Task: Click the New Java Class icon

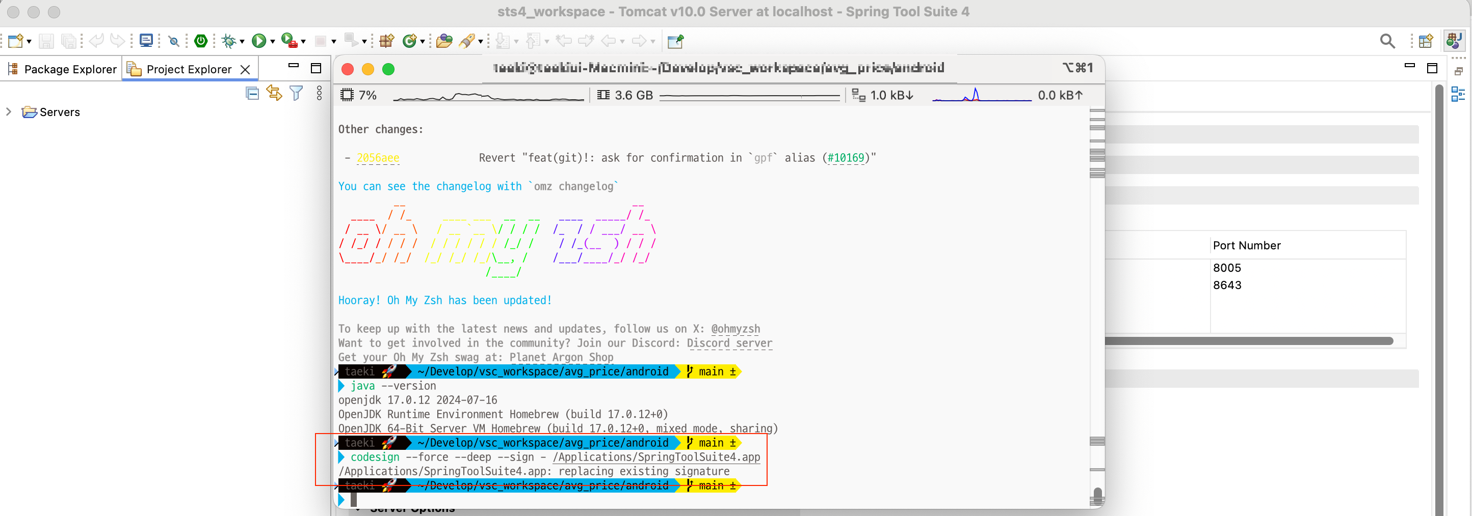Action: coord(409,41)
